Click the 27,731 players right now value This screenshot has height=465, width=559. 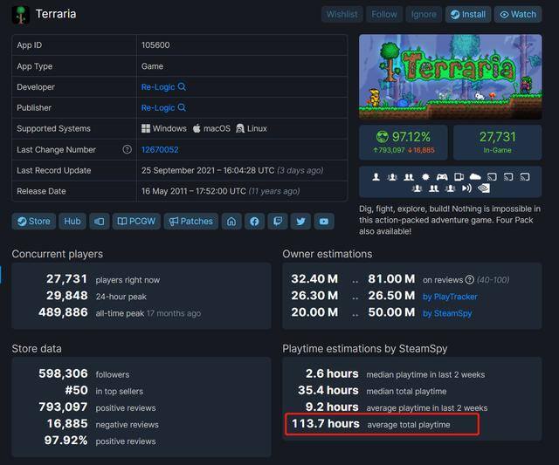coord(66,279)
